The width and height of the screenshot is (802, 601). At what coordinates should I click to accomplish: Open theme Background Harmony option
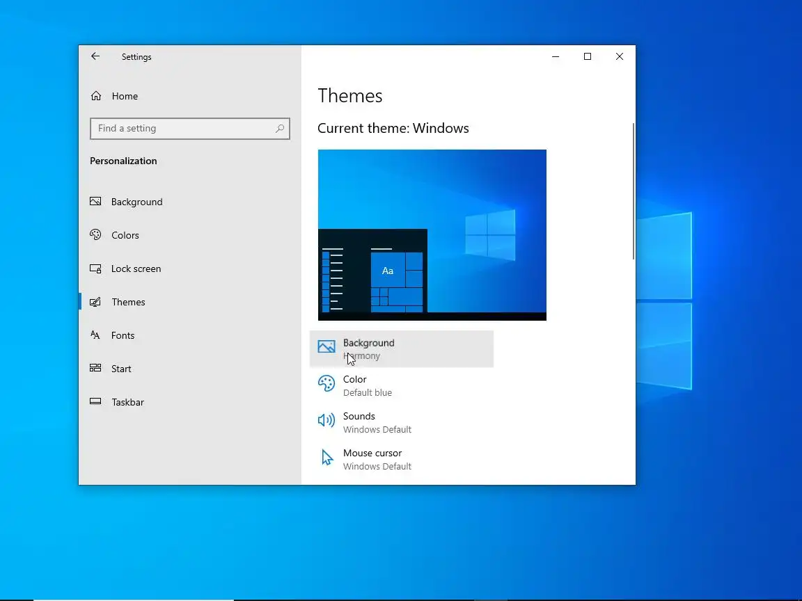click(402, 349)
